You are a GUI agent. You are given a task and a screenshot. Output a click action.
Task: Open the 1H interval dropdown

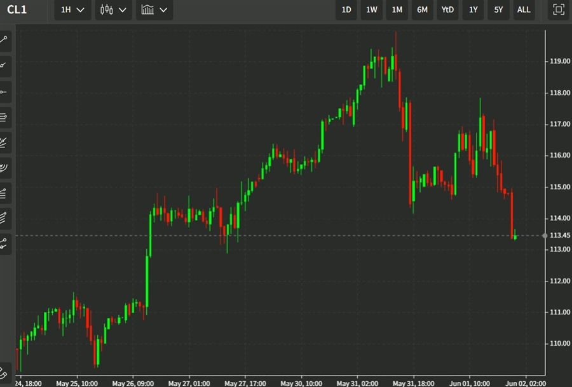(x=72, y=10)
